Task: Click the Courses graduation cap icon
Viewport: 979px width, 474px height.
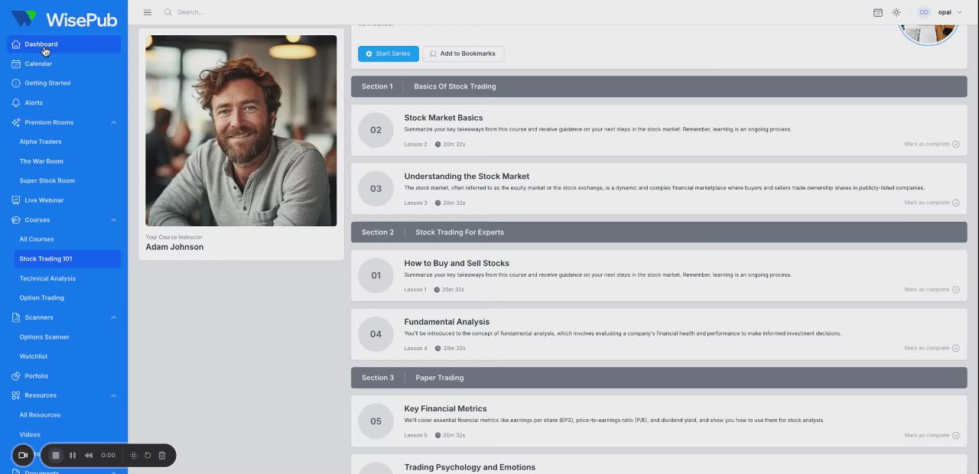Action: point(16,220)
